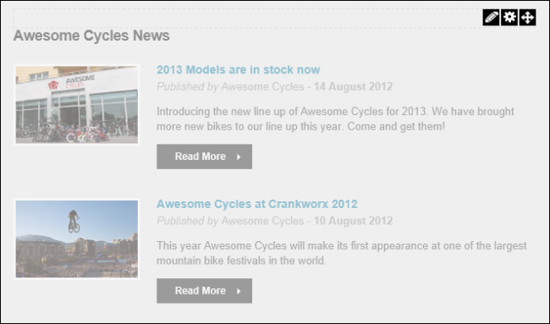
Task: Click the empty dashed title area above the heading
Action: tap(247, 19)
